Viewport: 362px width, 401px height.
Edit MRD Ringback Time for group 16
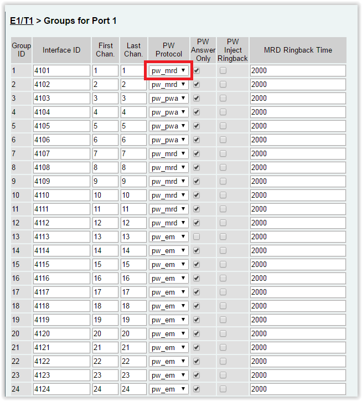pyautogui.click(x=298, y=278)
